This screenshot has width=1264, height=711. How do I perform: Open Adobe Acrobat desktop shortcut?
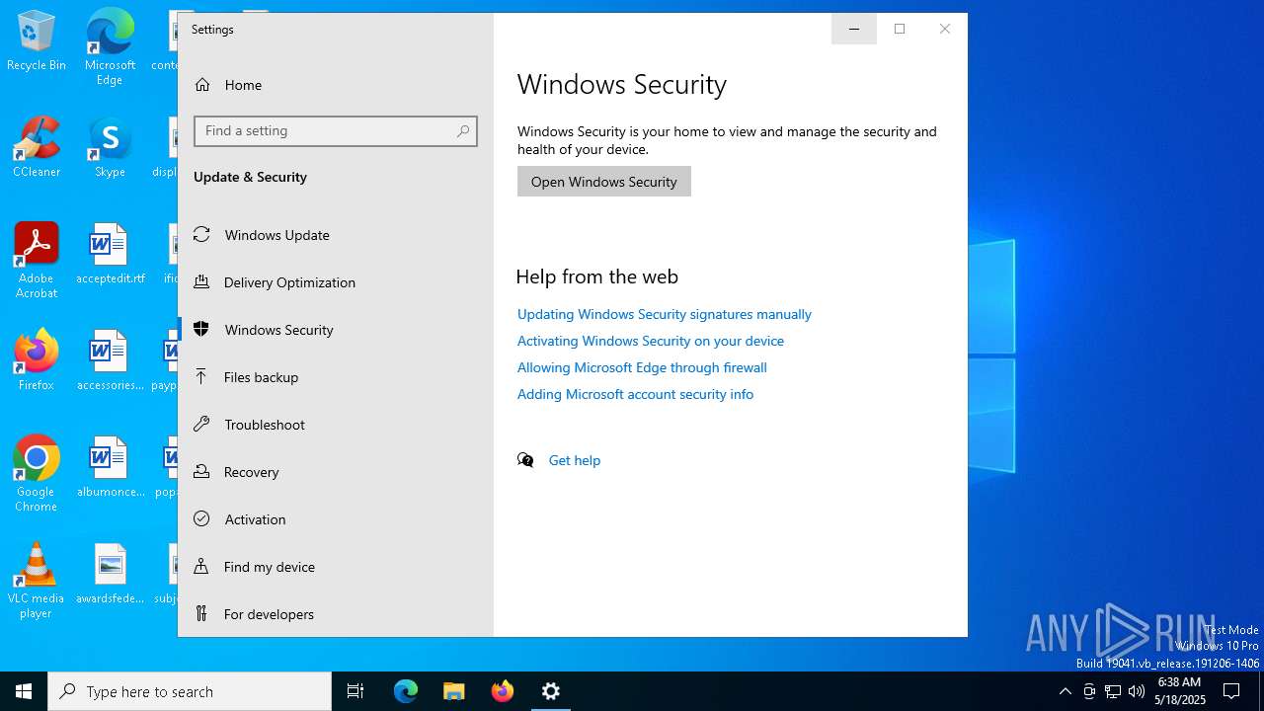[37, 261]
